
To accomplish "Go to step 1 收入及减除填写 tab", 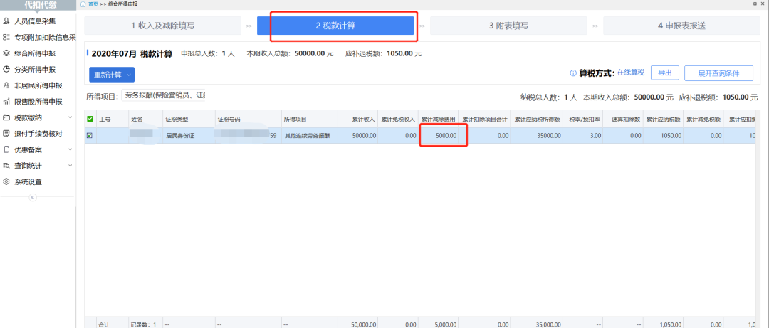I will tap(162, 26).
